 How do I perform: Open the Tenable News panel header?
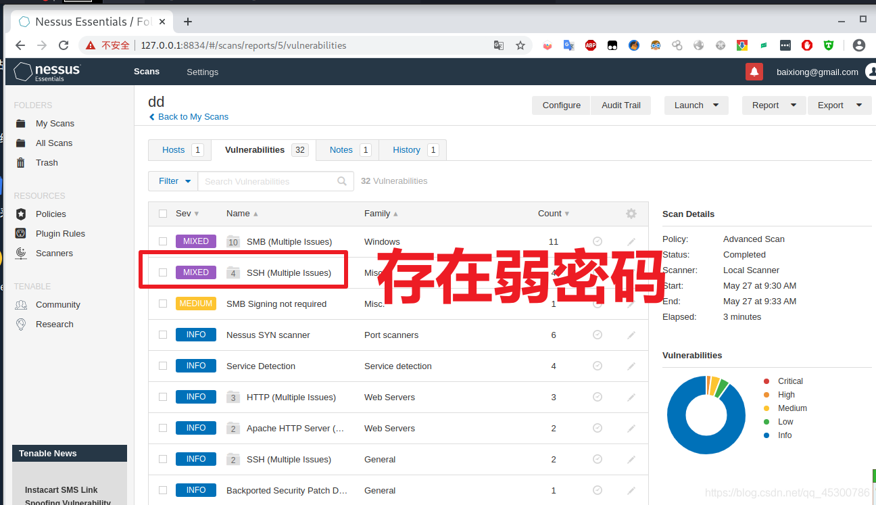70,454
